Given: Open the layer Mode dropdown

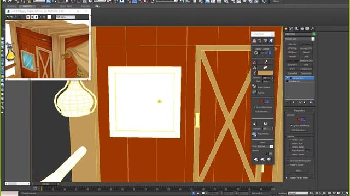Looking at the screenshot, I should point(265,146).
